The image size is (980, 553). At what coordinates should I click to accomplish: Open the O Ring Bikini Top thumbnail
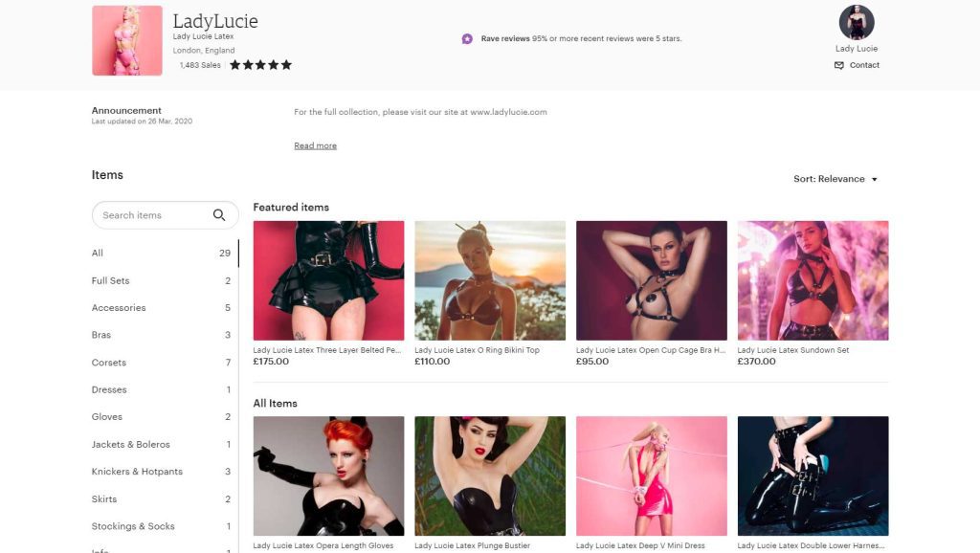(490, 280)
